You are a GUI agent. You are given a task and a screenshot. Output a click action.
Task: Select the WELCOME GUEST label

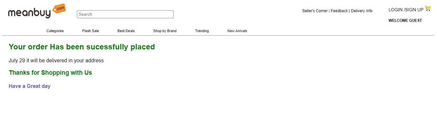[405, 21]
